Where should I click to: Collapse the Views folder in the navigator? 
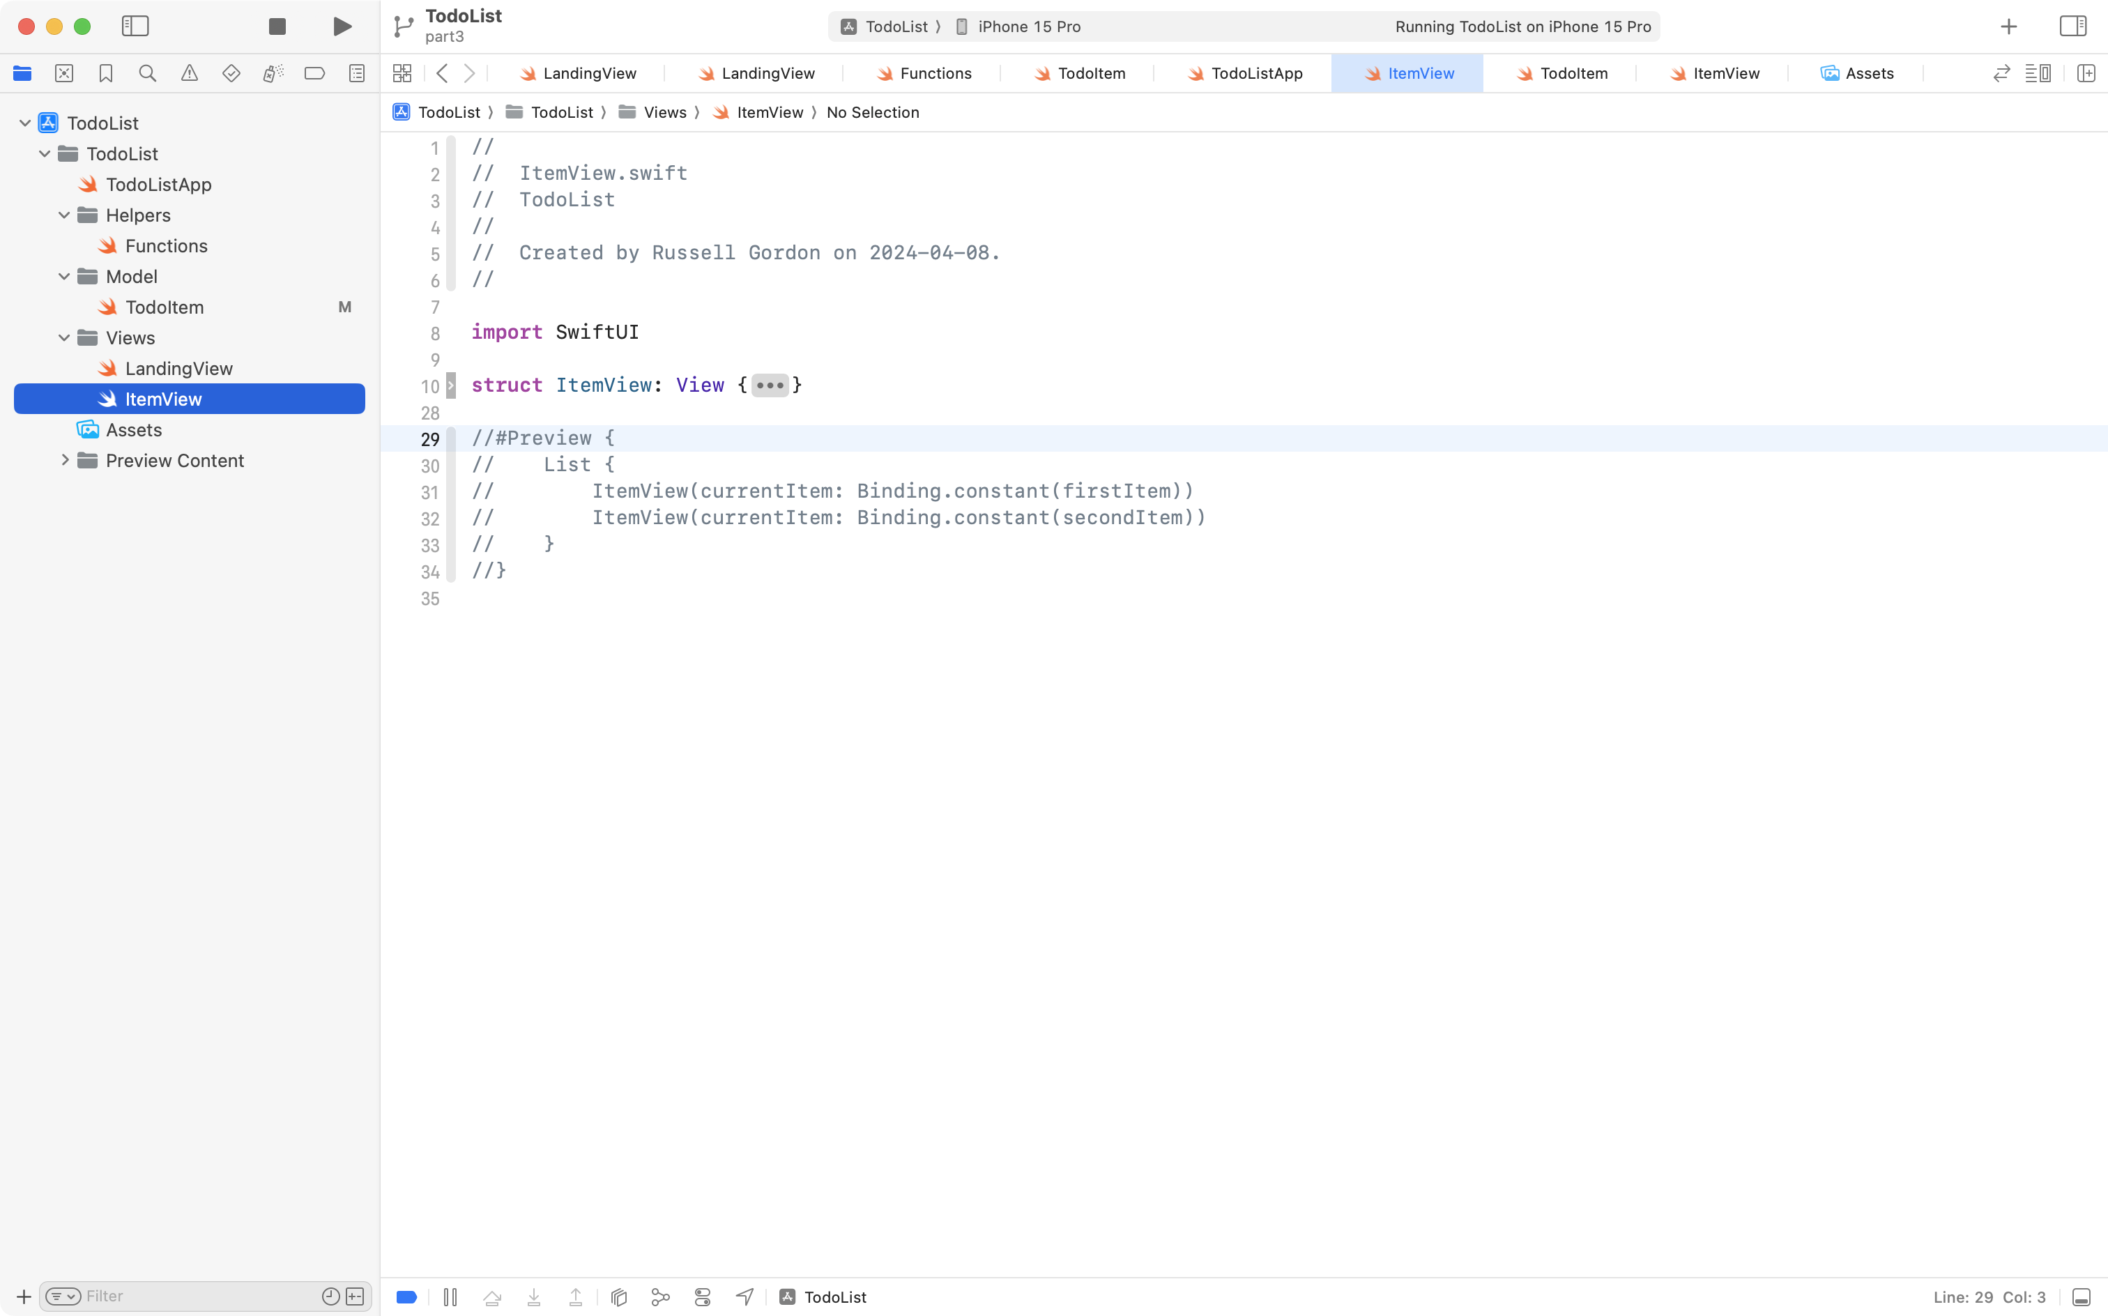pos(63,337)
